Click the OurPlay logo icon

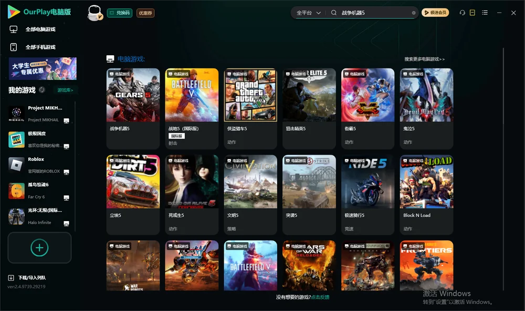pos(14,12)
